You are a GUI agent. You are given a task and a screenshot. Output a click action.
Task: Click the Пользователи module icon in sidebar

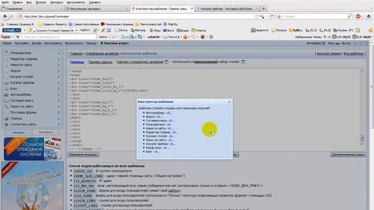point(6,53)
